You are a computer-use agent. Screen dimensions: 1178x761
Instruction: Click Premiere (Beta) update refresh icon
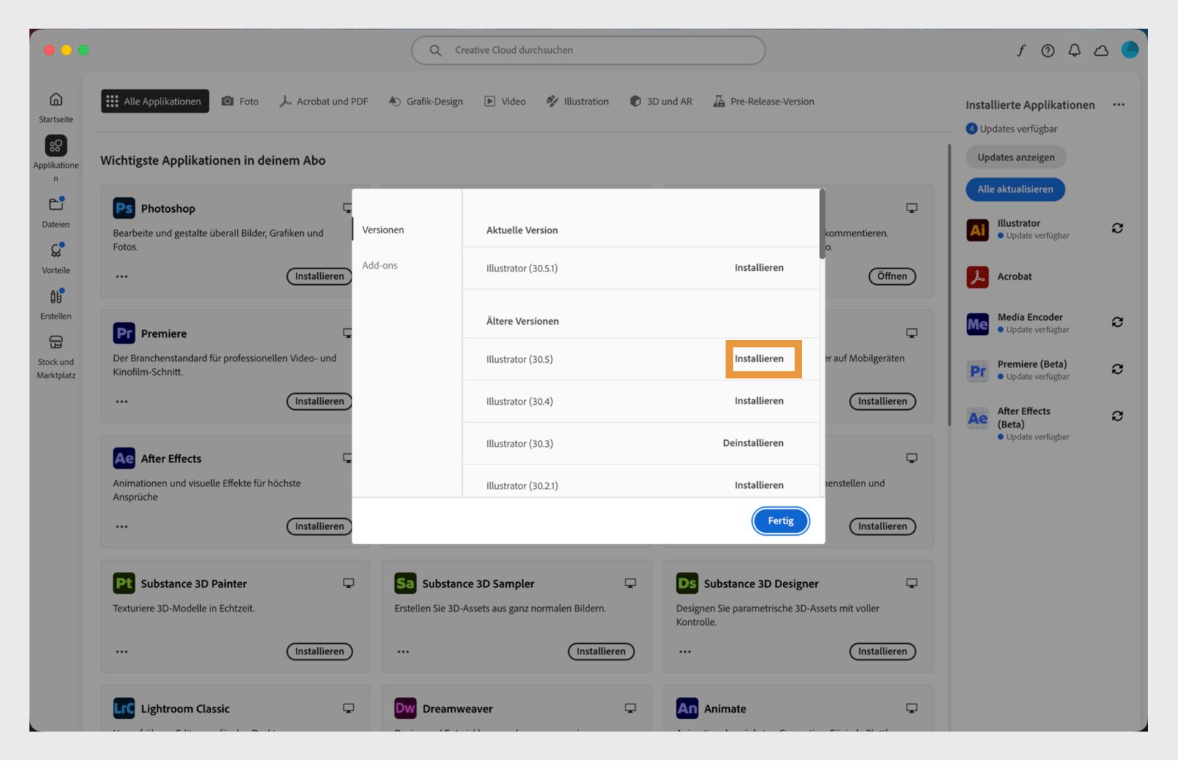tap(1117, 369)
